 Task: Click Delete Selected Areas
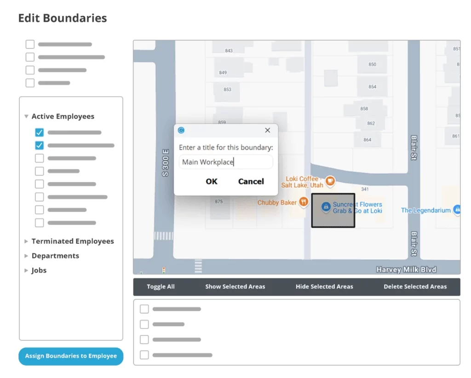click(x=415, y=286)
